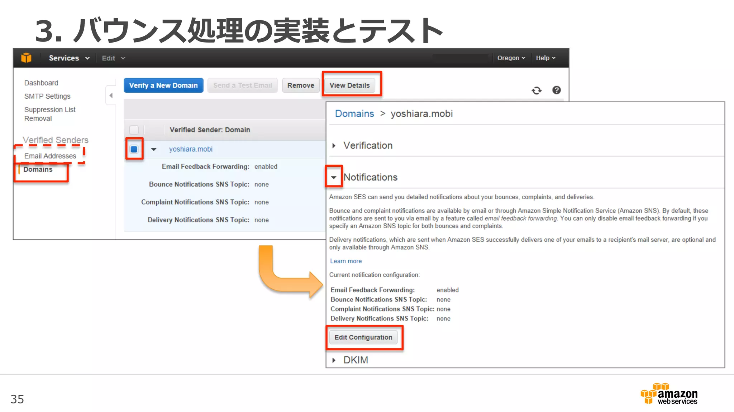Toggle the select-all checkbox in table header
The width and height of the screenshot is (734, 412).
(134, 130)
